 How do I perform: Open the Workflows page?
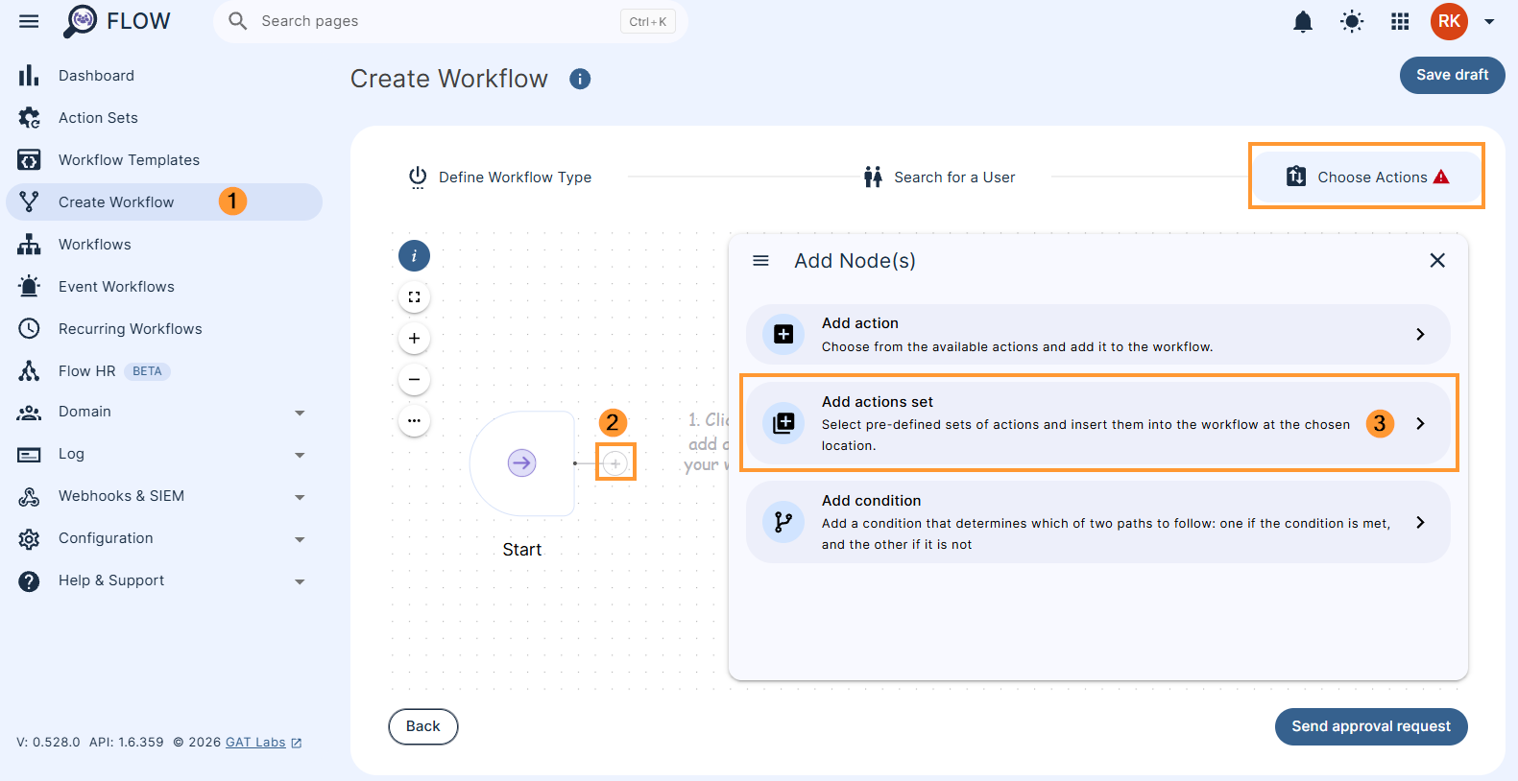click(x=164, y=245)
